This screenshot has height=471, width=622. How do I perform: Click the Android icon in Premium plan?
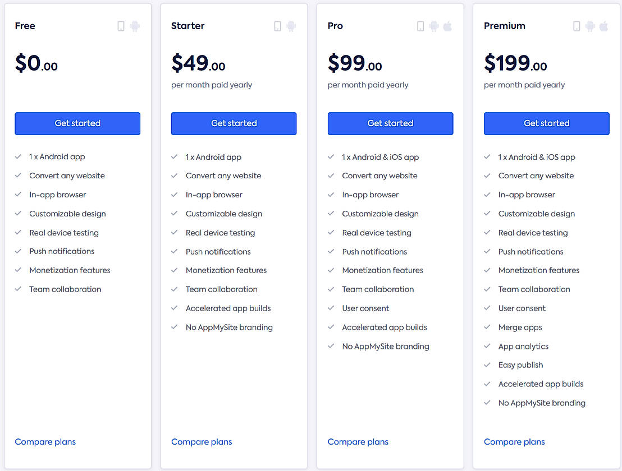click(x=590, y=26)
